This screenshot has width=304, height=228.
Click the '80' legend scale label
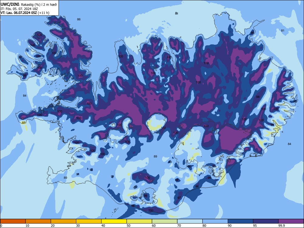[x=204, y=226]
